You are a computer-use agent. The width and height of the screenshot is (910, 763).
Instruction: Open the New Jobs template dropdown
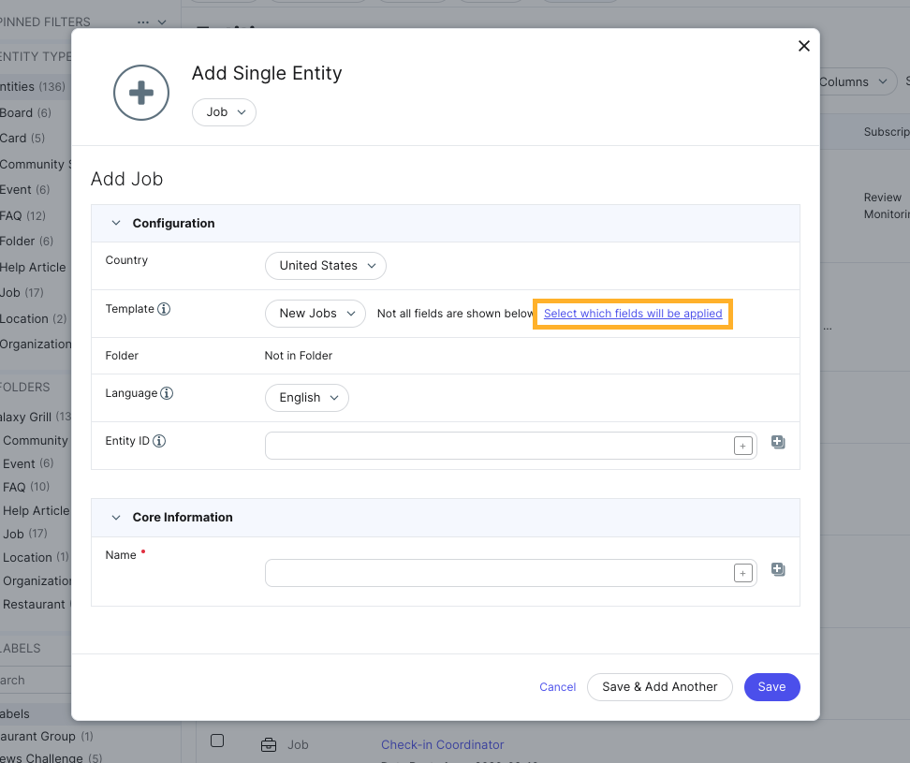tap(315, 314)
